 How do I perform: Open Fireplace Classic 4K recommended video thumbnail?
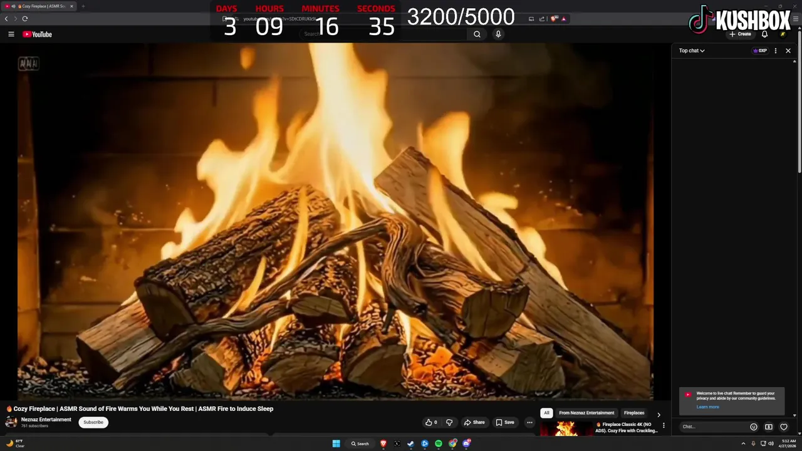tap(566, 428)
